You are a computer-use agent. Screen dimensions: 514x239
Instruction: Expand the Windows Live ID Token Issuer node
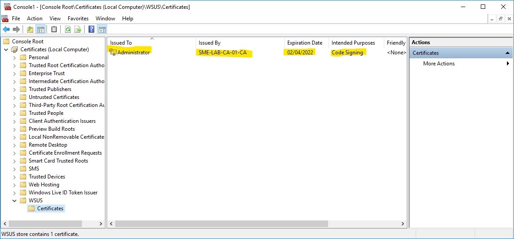[x=15, y=193]
